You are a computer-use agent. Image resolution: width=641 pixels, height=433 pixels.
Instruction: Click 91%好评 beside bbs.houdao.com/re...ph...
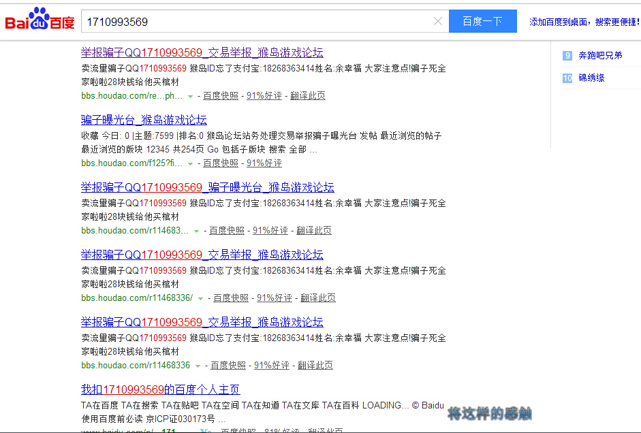click(264, 96)
